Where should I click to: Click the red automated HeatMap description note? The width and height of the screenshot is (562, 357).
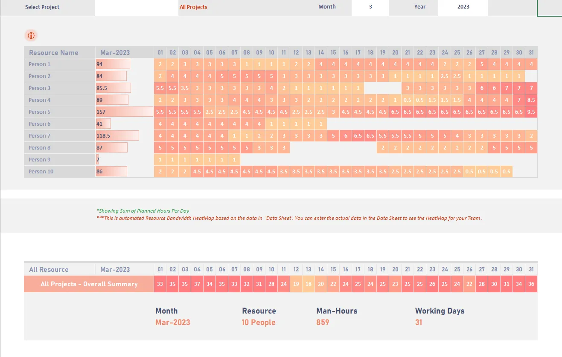point(290,218)
